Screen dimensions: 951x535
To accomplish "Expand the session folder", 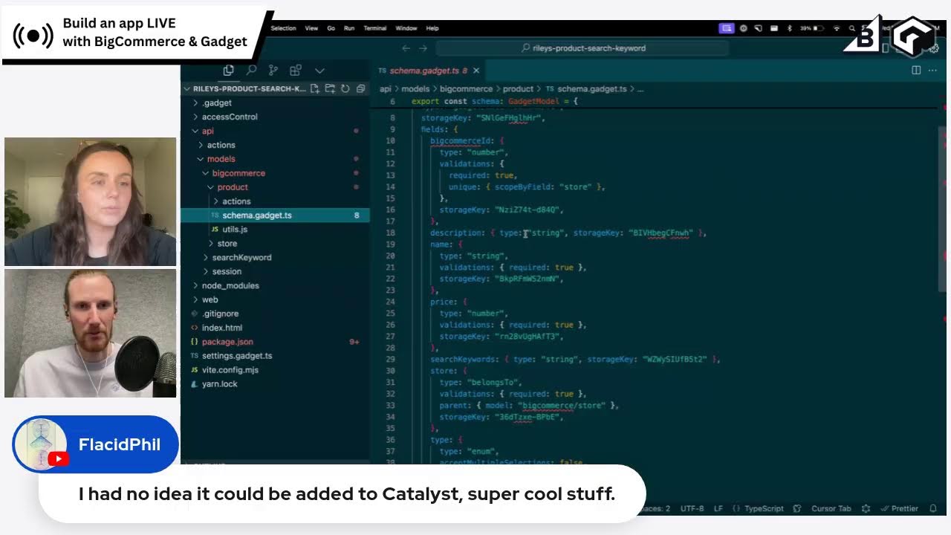I will pyautogui.click(x=275, y=271).
